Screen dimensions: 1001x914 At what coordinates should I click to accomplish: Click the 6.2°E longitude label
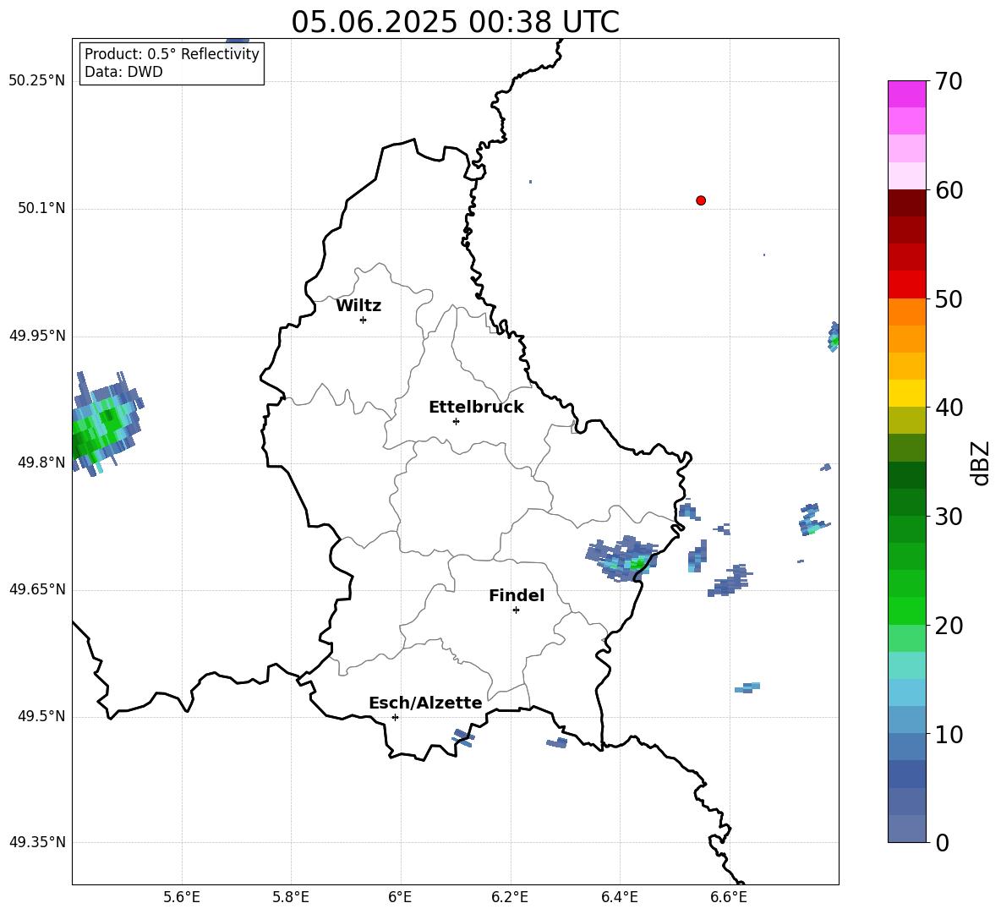(510, 897)
